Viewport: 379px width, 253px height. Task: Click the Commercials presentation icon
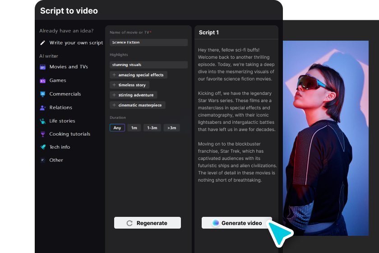point(42,94)
